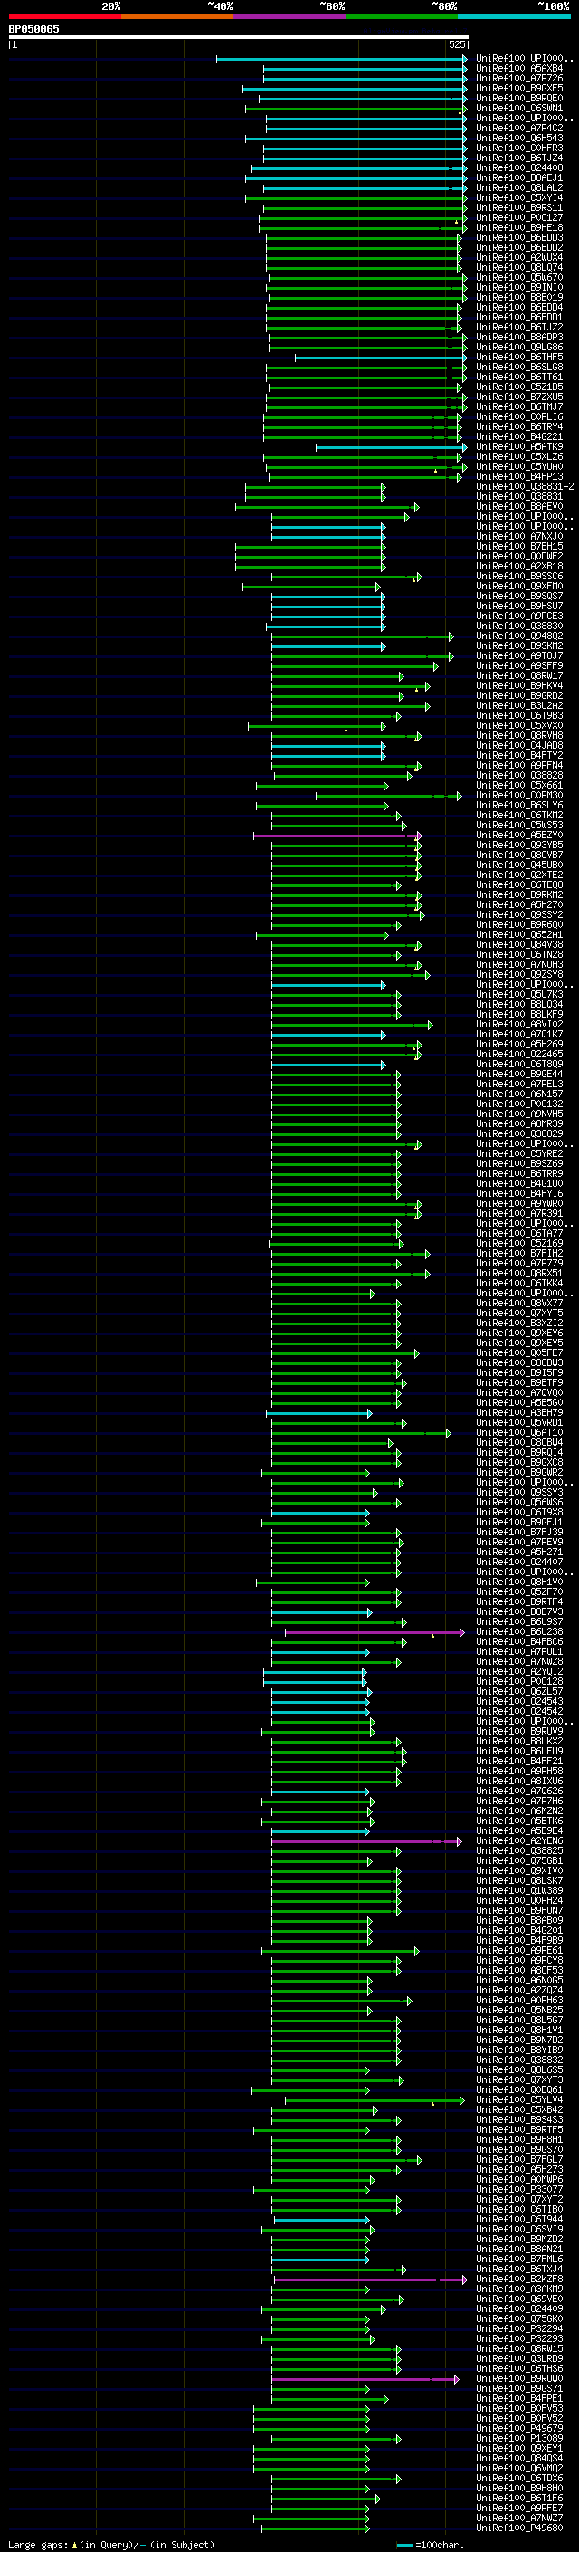Select the UniRef100_Q38831-2 entry
Screen dimensions: 579x2552
[526, 486]
